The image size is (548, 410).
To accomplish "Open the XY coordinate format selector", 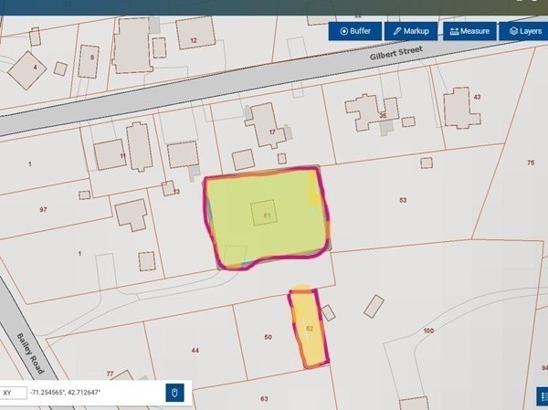I will pos(12,393).
